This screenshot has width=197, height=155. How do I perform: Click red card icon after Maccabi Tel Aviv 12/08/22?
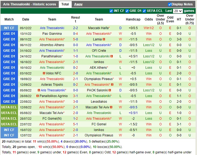pos(111,107)
